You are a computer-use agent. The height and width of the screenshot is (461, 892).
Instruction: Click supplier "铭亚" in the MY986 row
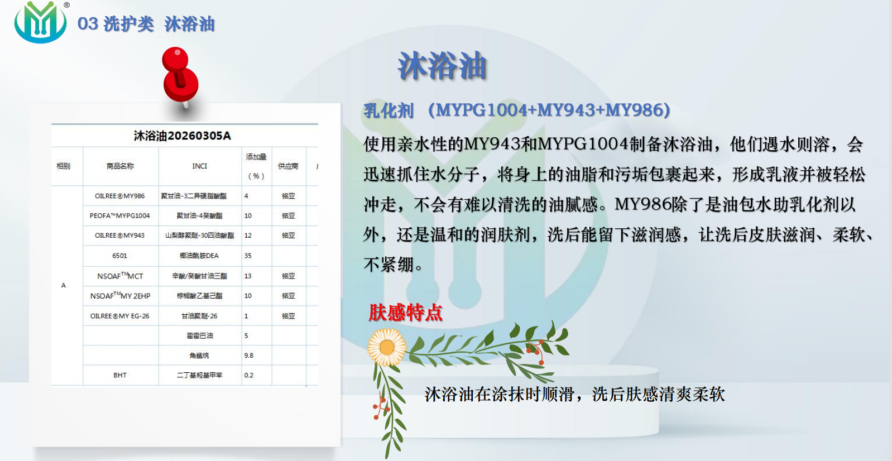point(289,196)
